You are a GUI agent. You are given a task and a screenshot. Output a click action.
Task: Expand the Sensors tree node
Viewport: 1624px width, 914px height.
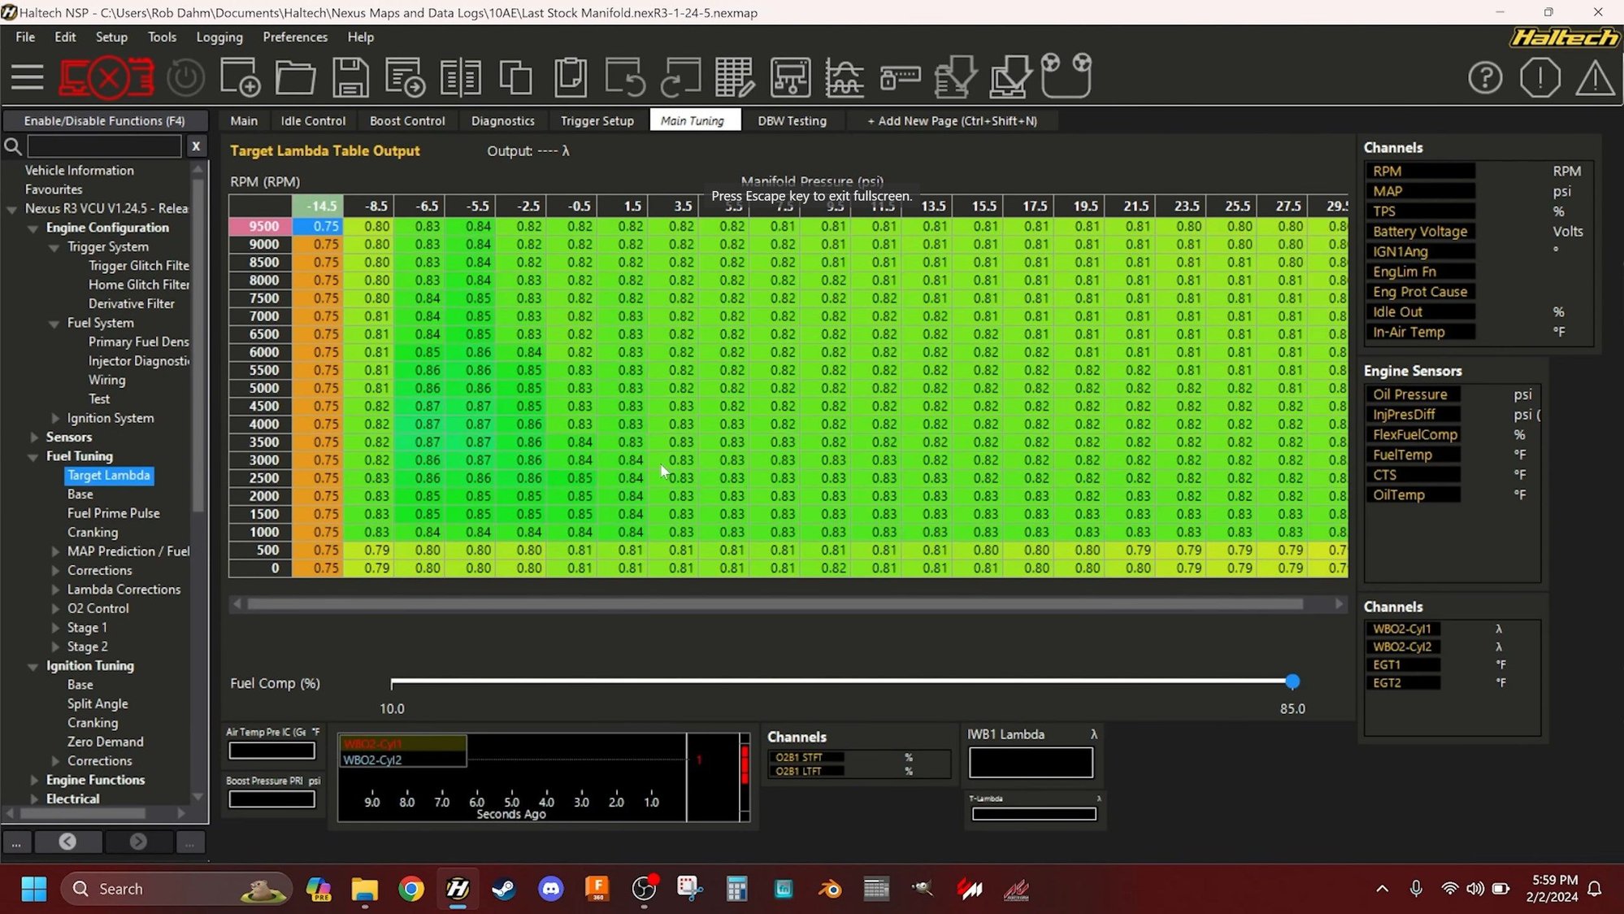click(34, 437)
